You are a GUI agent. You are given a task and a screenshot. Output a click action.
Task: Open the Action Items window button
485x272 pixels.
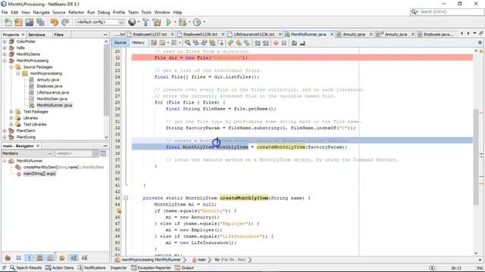click(60, 267)
